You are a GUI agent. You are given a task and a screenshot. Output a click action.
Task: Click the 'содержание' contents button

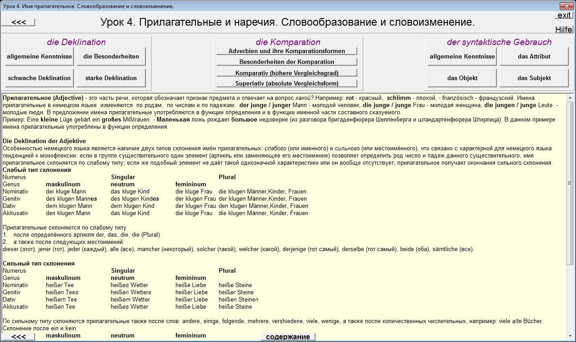[x=288, y=337]
